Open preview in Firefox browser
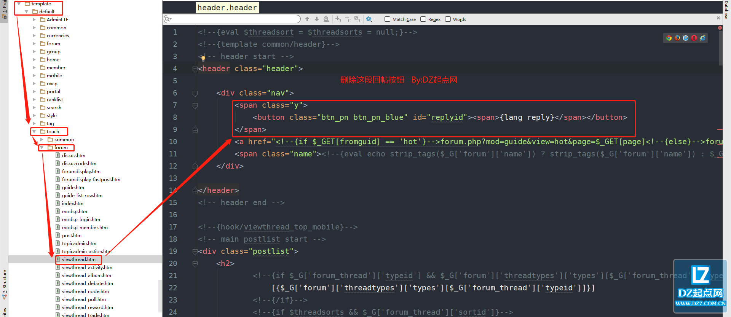 pos(677,38)
